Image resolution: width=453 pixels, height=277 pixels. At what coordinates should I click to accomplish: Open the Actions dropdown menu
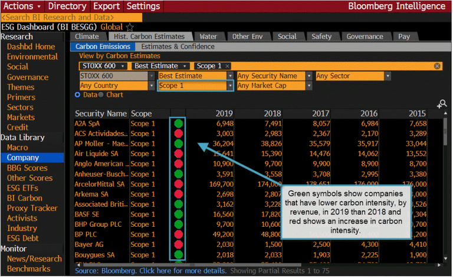coord(22,6)
